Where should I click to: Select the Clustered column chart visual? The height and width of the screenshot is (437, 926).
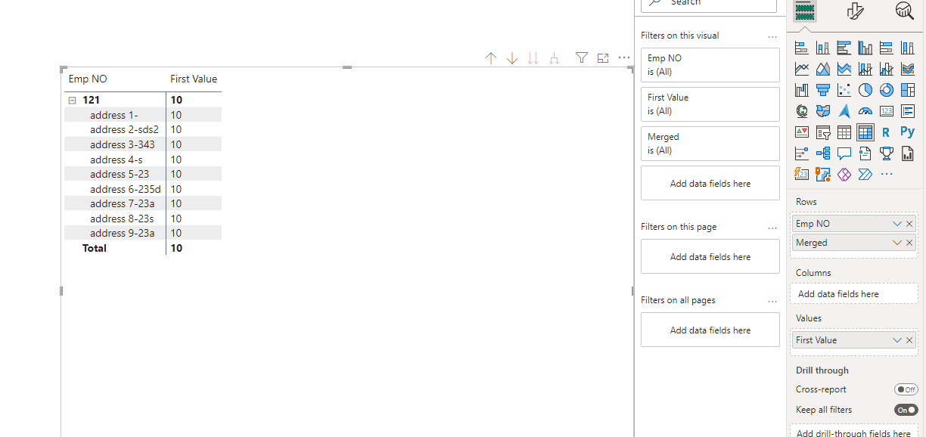point(865,48)
